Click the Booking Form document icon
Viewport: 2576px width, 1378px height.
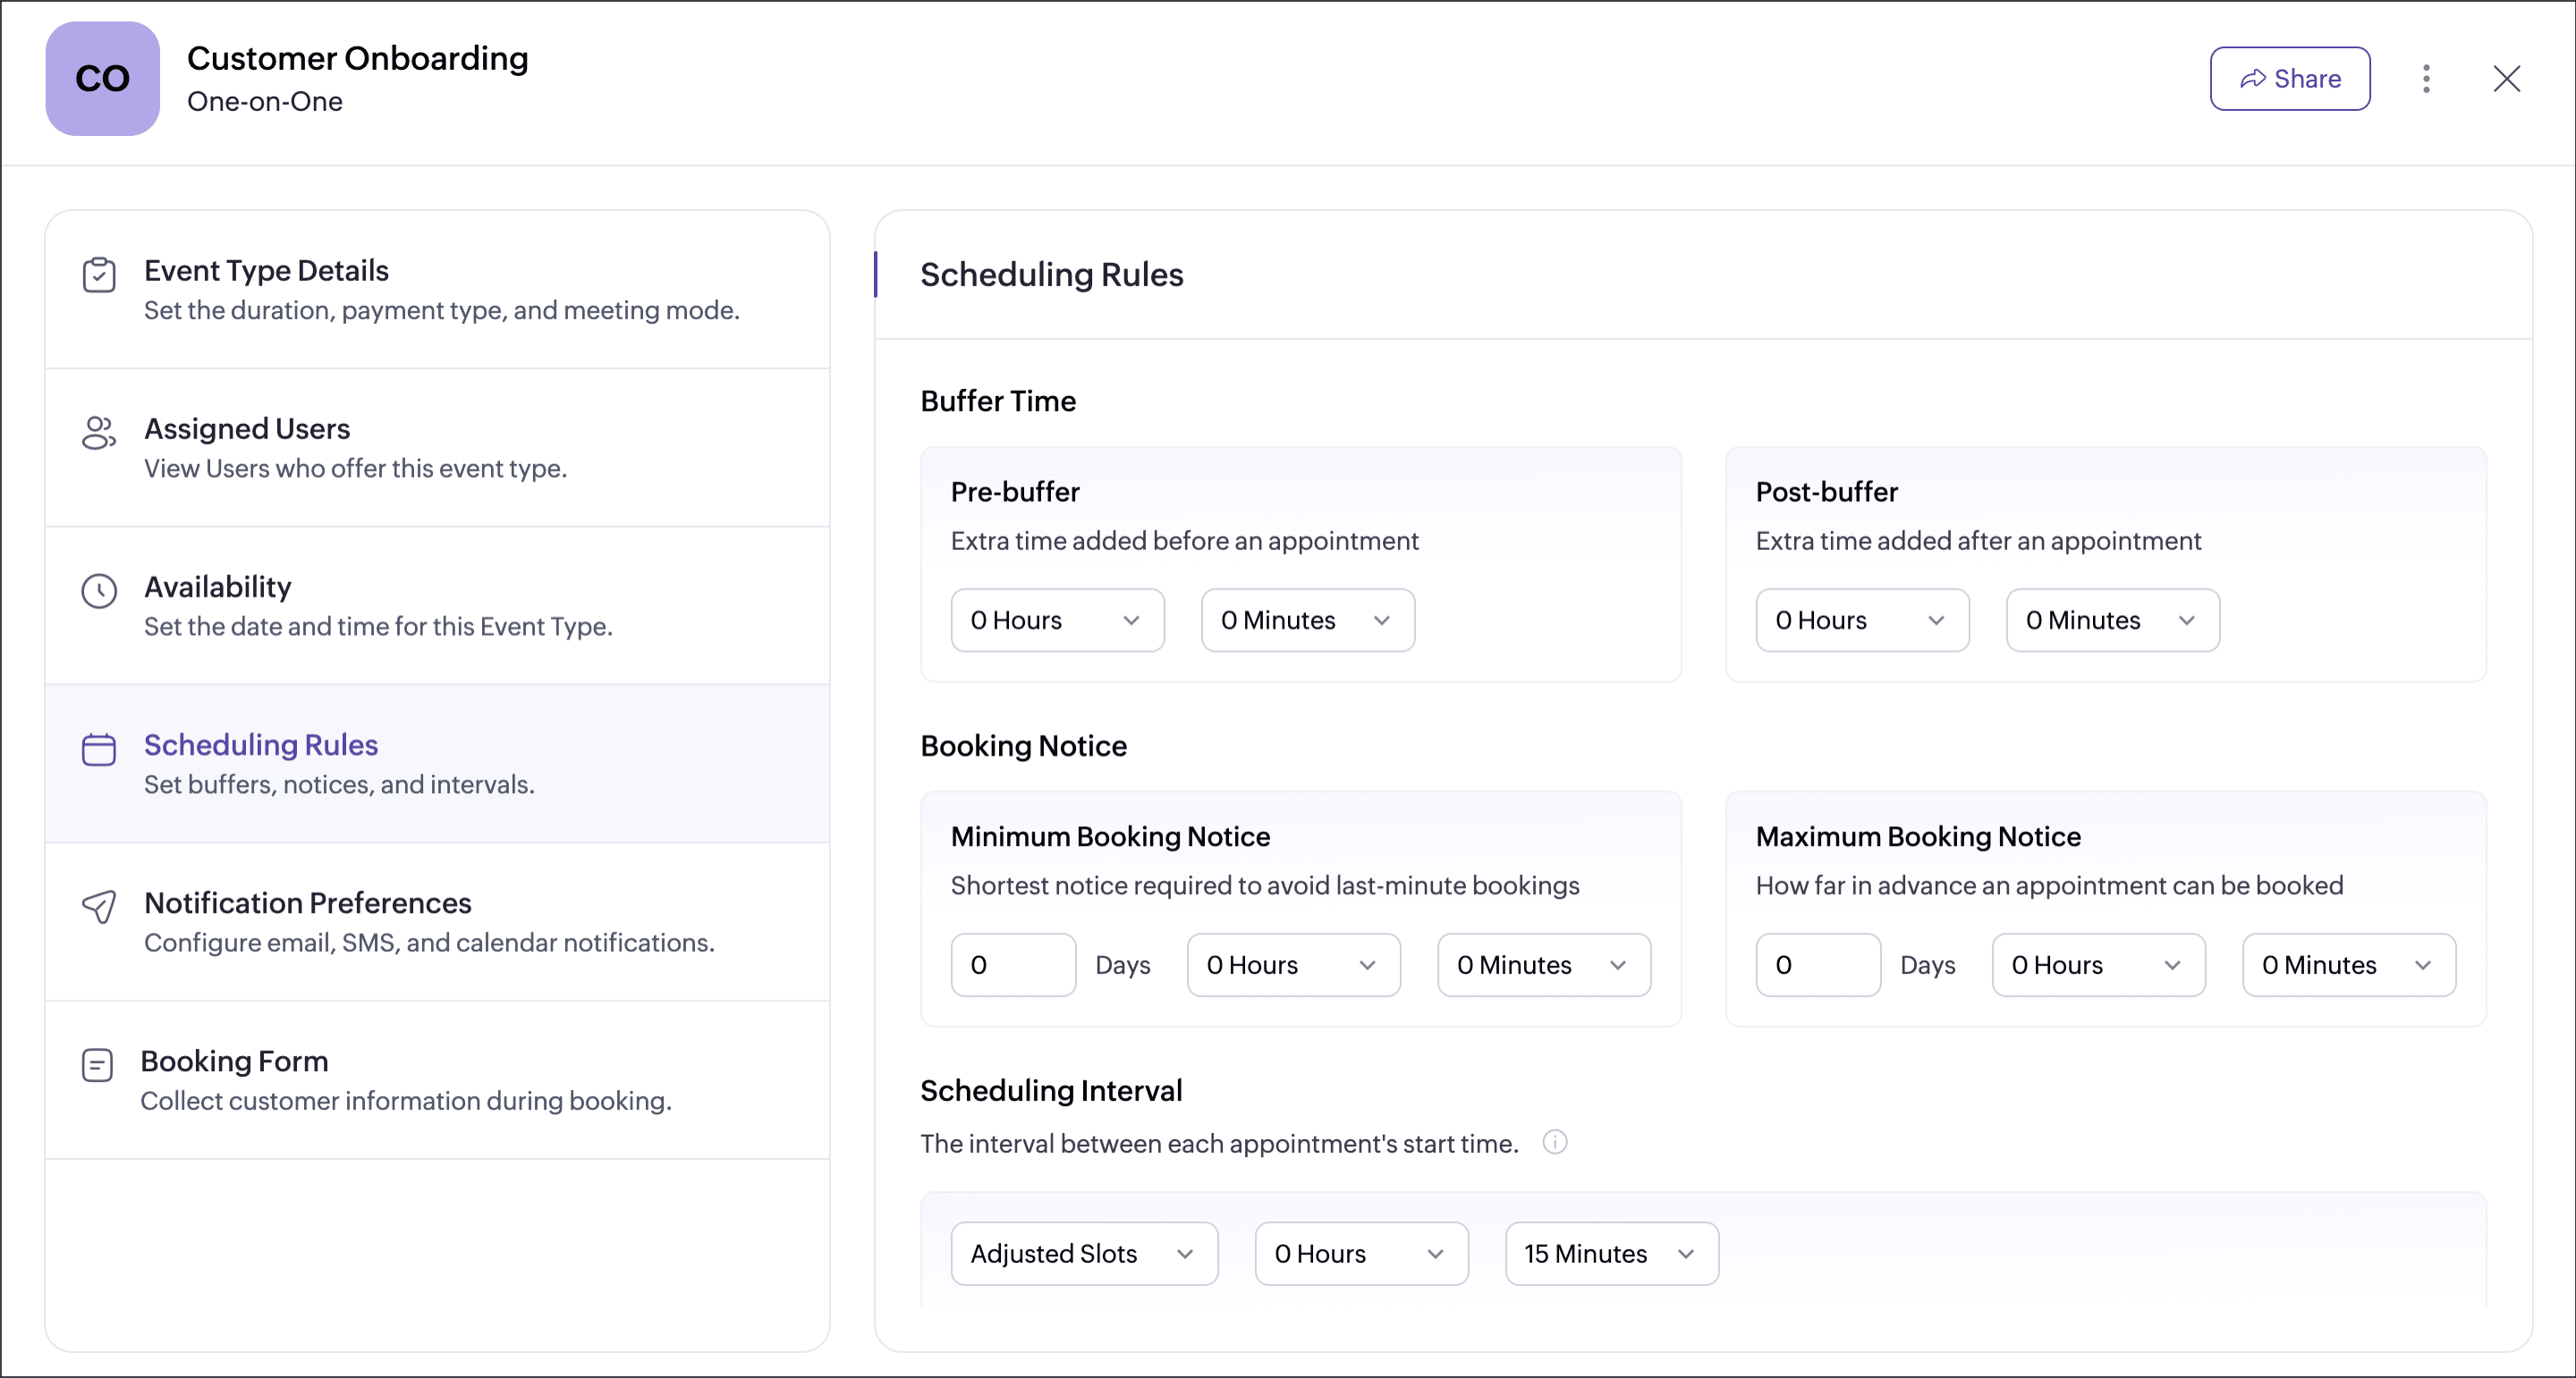click(97, 1065)
